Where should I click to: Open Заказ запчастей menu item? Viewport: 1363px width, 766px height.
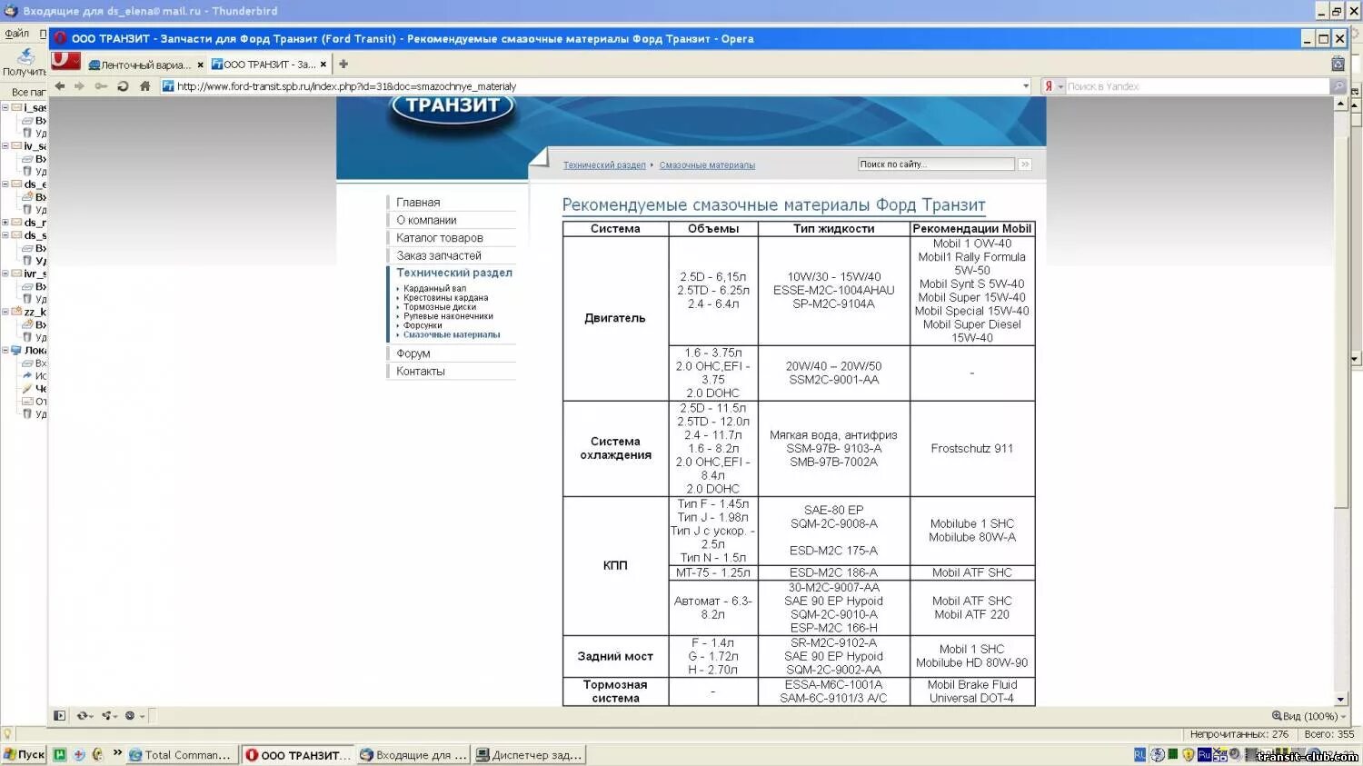tap(439, 255)
